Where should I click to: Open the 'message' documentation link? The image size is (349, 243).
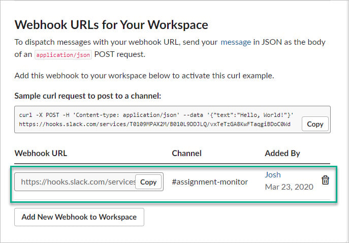click(236, 42)
